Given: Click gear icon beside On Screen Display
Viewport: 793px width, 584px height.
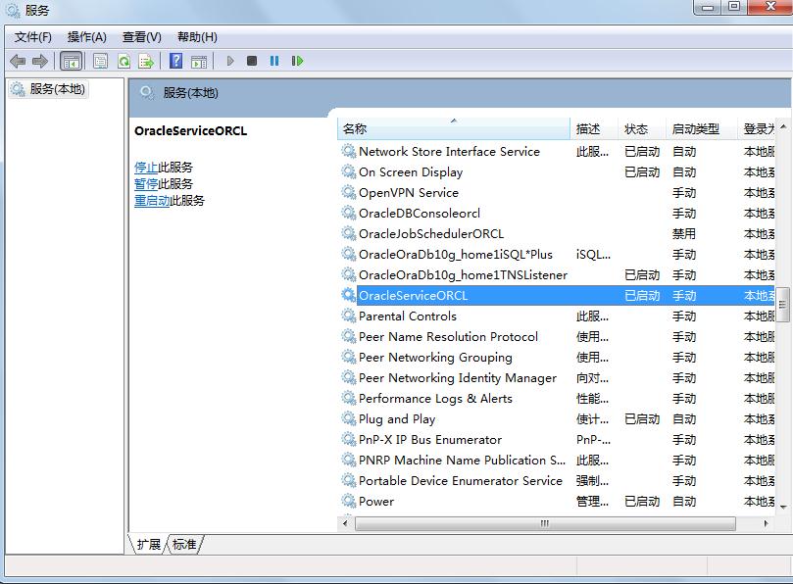Looking at the screenshot, I should coord(348,171).
